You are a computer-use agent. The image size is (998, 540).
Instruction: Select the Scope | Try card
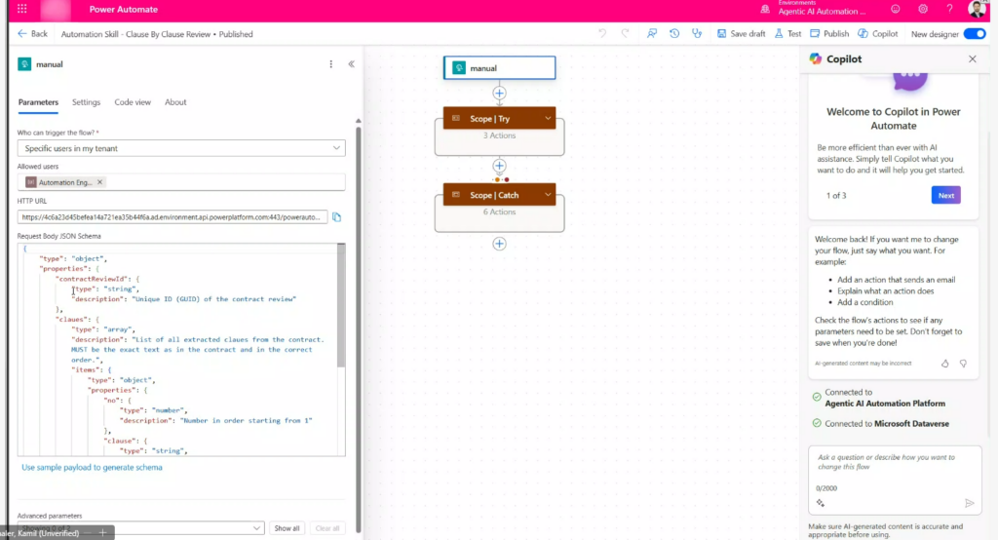point(500,119)
